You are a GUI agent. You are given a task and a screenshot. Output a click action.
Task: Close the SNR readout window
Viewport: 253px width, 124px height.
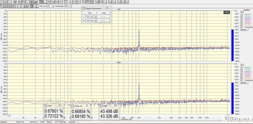[x=115, y=105]
